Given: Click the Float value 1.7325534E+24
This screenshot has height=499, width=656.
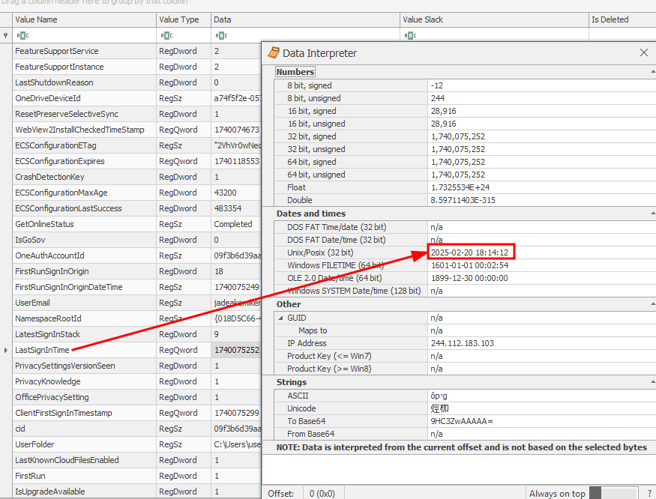Looking at the screenshot, I should pyautogui.click(x=460, y=187).
